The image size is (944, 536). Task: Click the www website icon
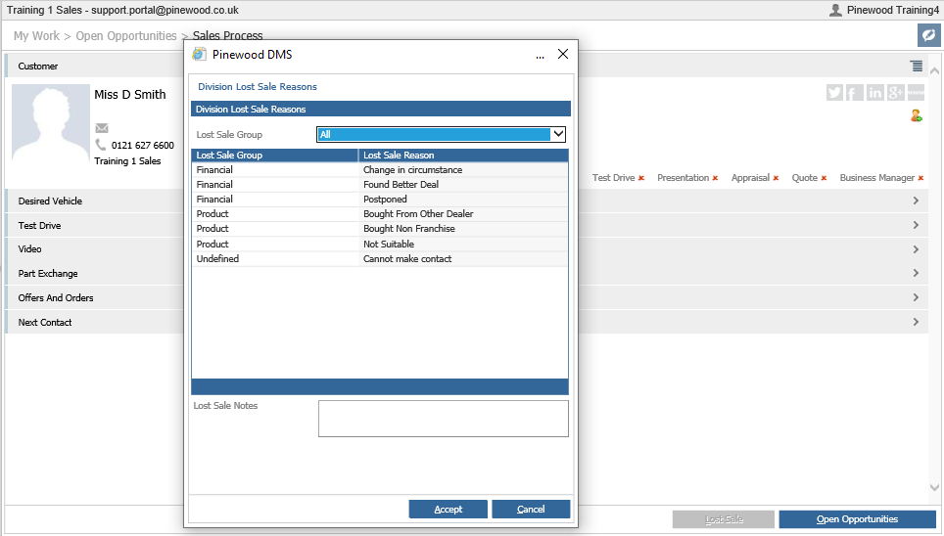[x=916, y=92]
